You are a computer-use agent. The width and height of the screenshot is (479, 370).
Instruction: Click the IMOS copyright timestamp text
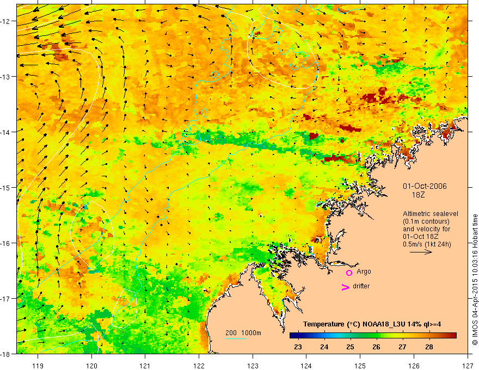point(475,280)
